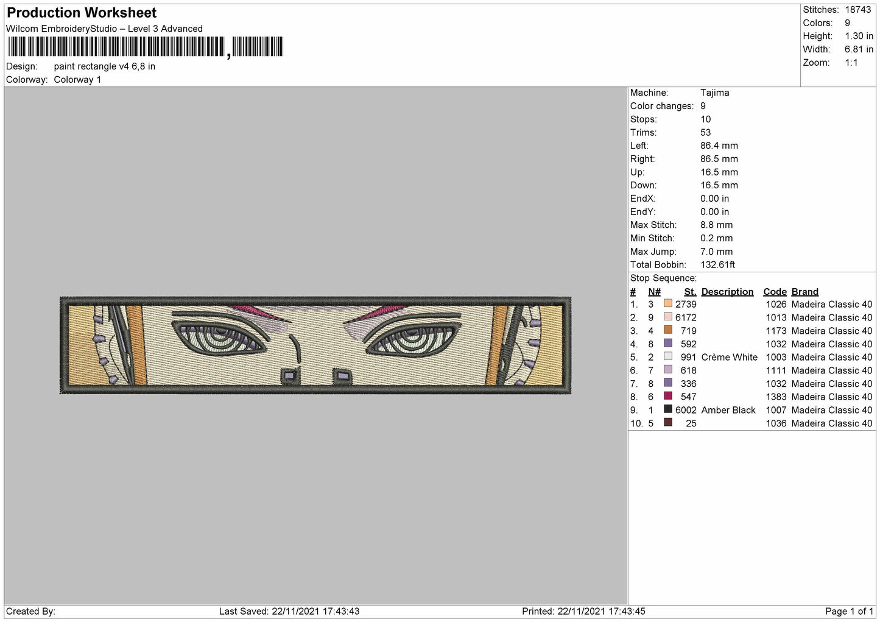
Task: Select the magenta swatch in row 8
Action: (x=668, y=397)
